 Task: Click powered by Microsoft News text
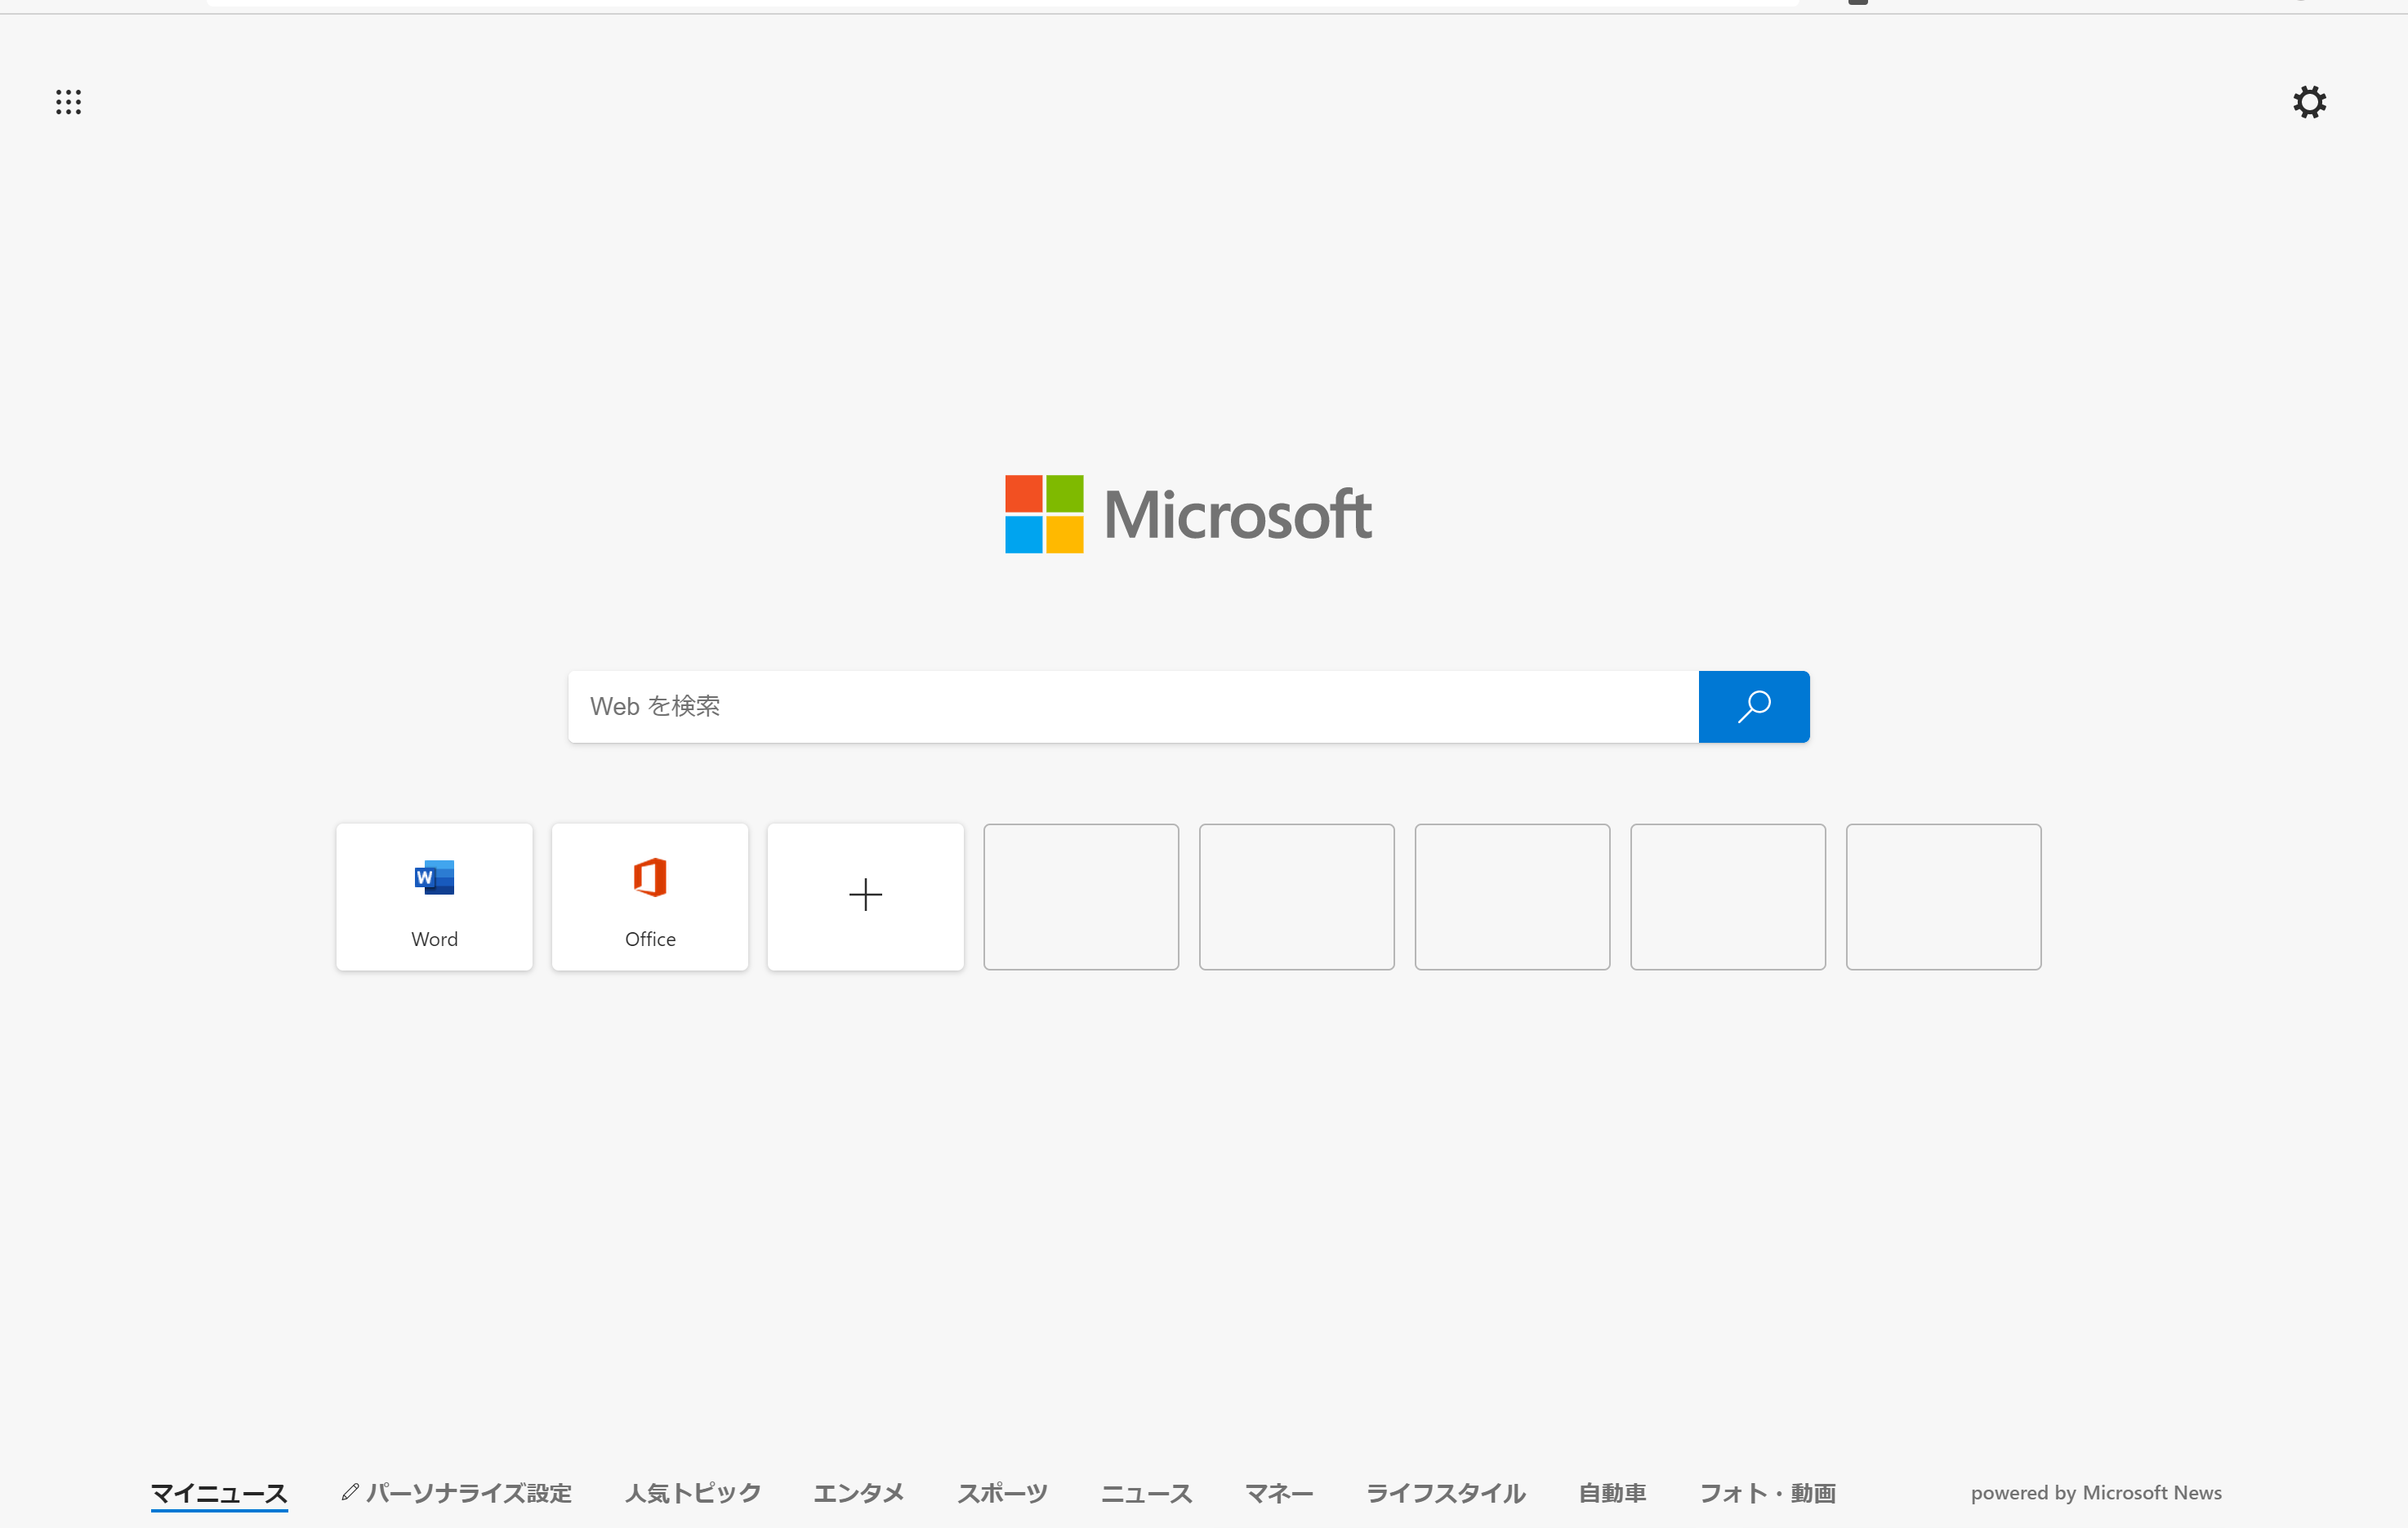point(2096,1493)
